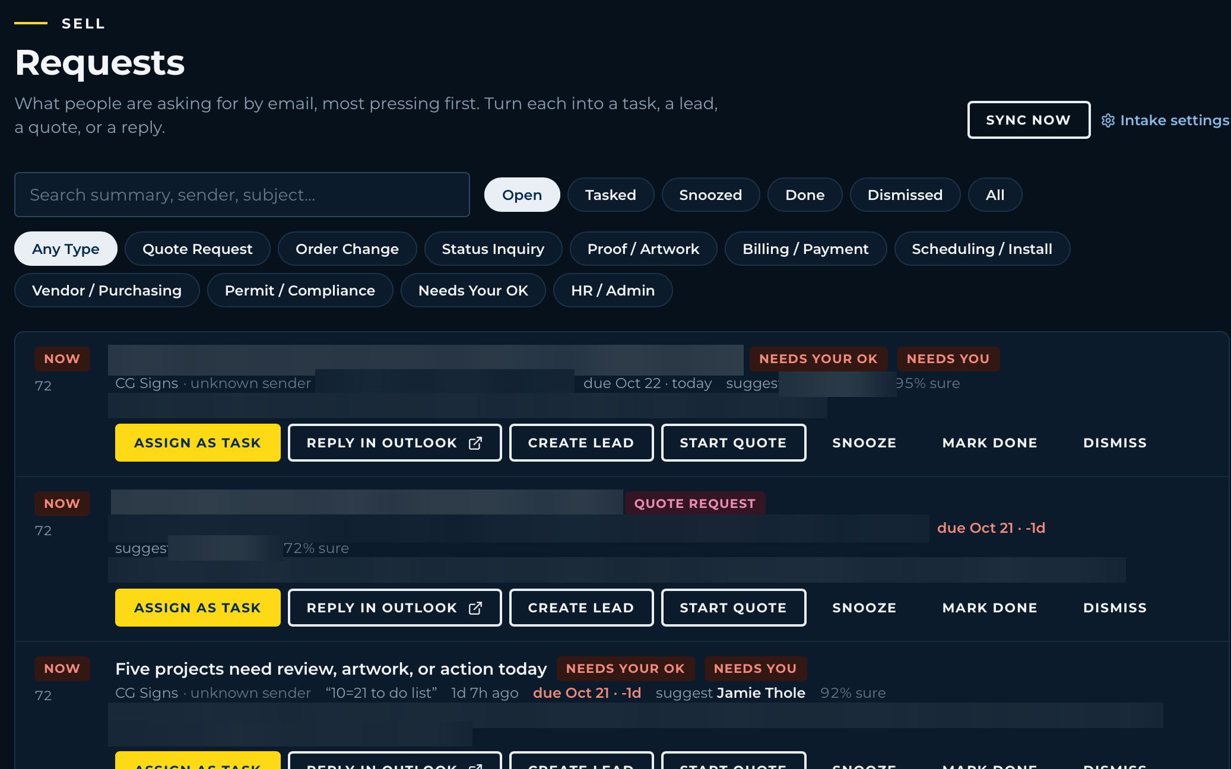Create lead for the due Oct 22 request
Image resolution: width=1231 pixels, height=769 pixels.
click(581, 443)
